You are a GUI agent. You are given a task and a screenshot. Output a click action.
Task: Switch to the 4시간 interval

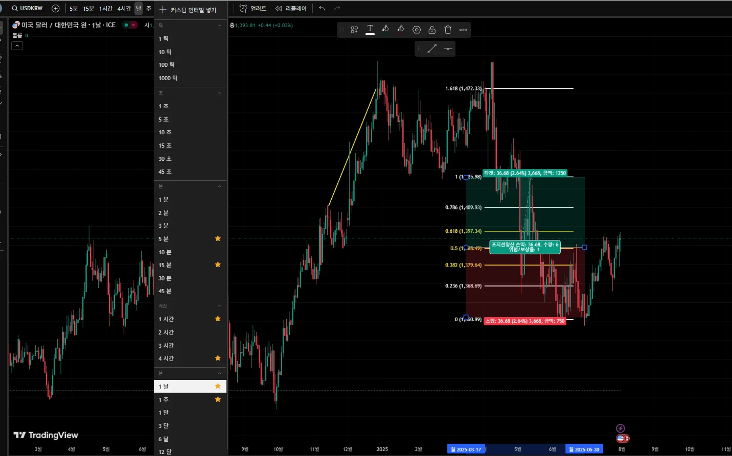coord(124,9)
